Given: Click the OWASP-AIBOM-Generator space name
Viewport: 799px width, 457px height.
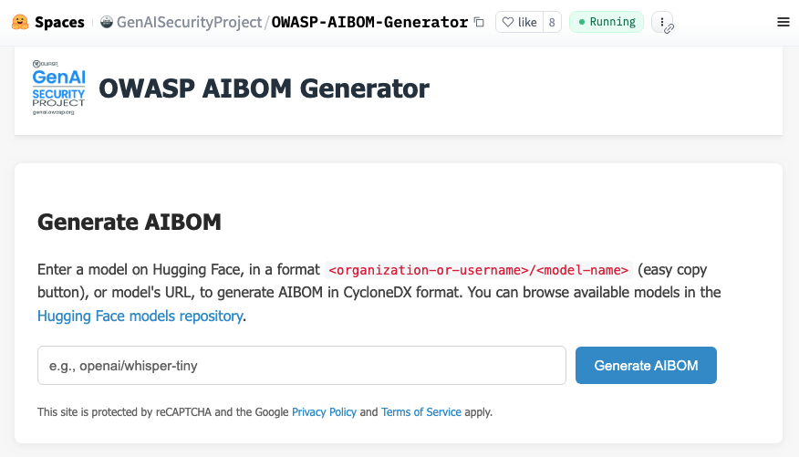Looking at the screenshot, I should (369, 22).
